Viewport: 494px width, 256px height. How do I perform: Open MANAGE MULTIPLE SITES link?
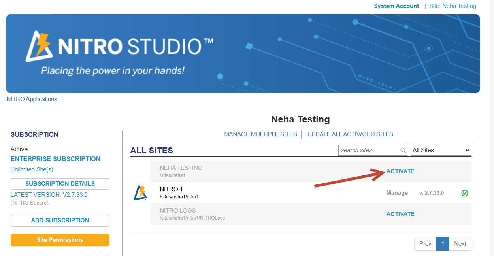(260, 134)
